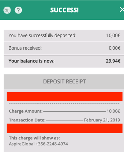
Task: Select 'Your balance is now' label
Action: point(32,61)
